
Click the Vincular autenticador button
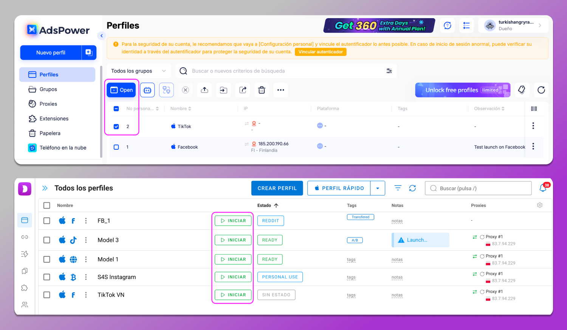coord(321,52)
